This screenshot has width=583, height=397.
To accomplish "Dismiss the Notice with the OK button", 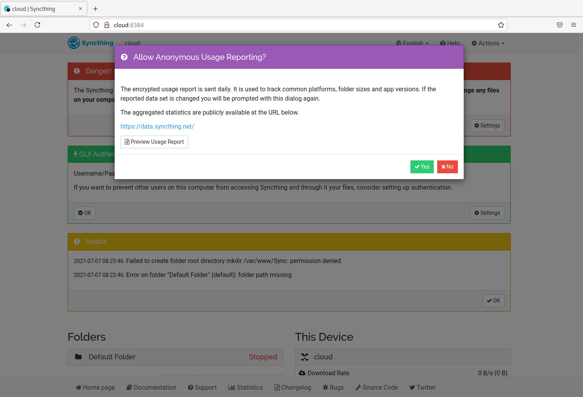I will tap(493, 300).
